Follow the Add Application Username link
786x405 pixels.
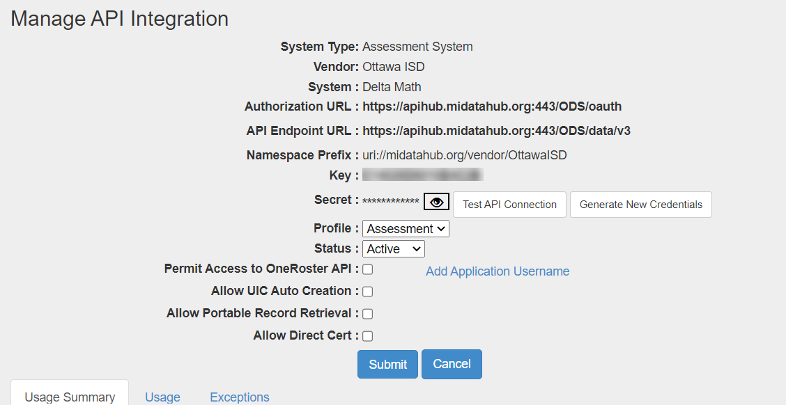498,271
